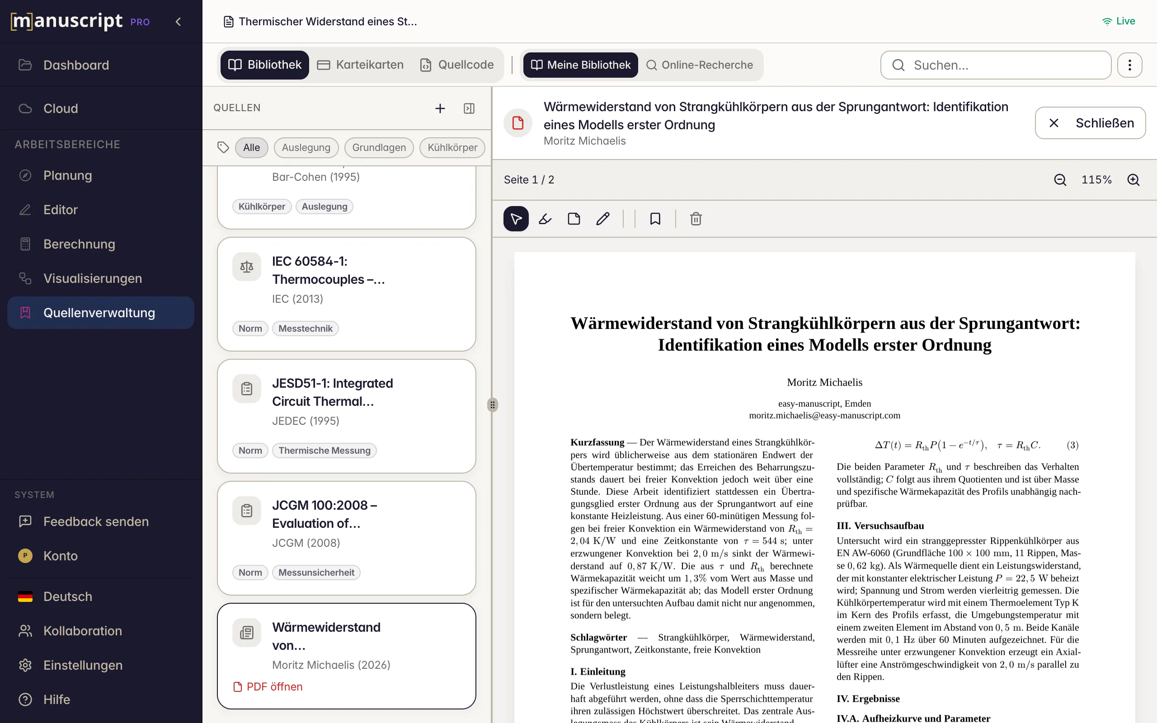This screenshot has height=723, width=1157.
Task: Open Visualisierungen in the sidebar
Action: tap(101, 278)
